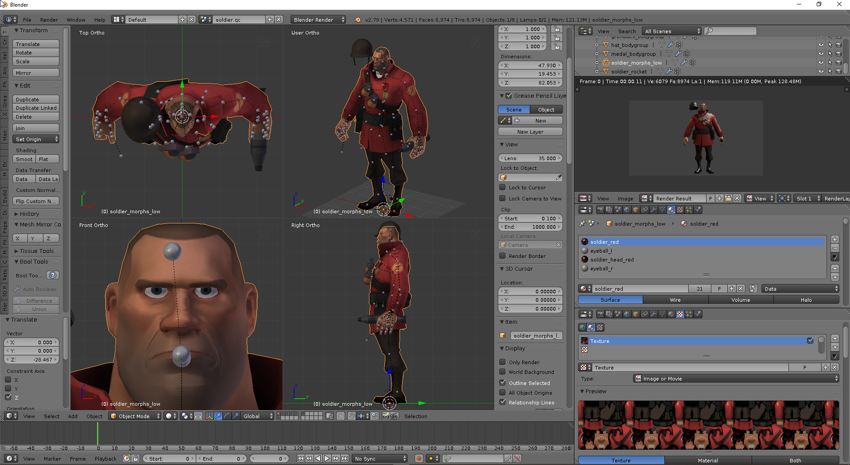Click the OpenGL render animation clapper icon
This screenshot has width=850, height=465.
394,416
